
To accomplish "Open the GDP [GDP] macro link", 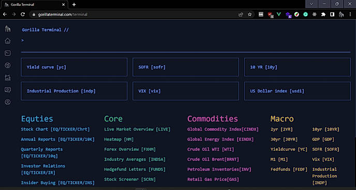I will tap(323, 139).
